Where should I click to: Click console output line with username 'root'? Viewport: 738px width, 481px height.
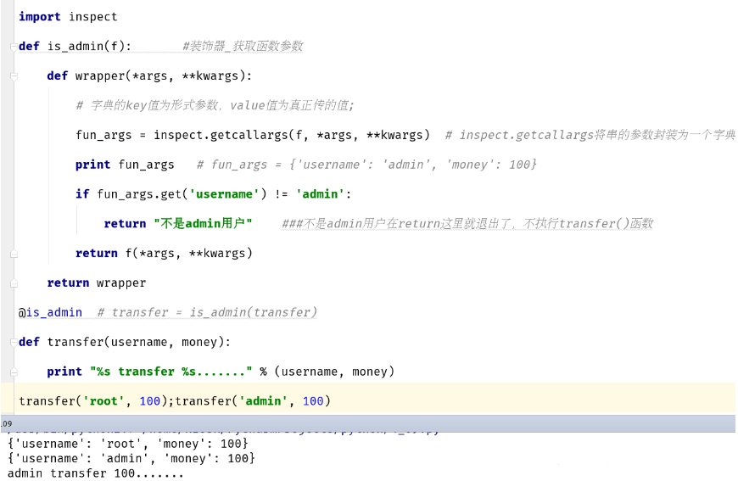127,444
